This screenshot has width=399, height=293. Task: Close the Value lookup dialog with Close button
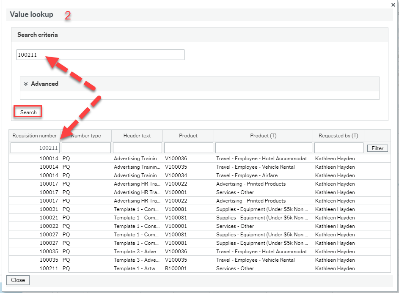point(17,280)
